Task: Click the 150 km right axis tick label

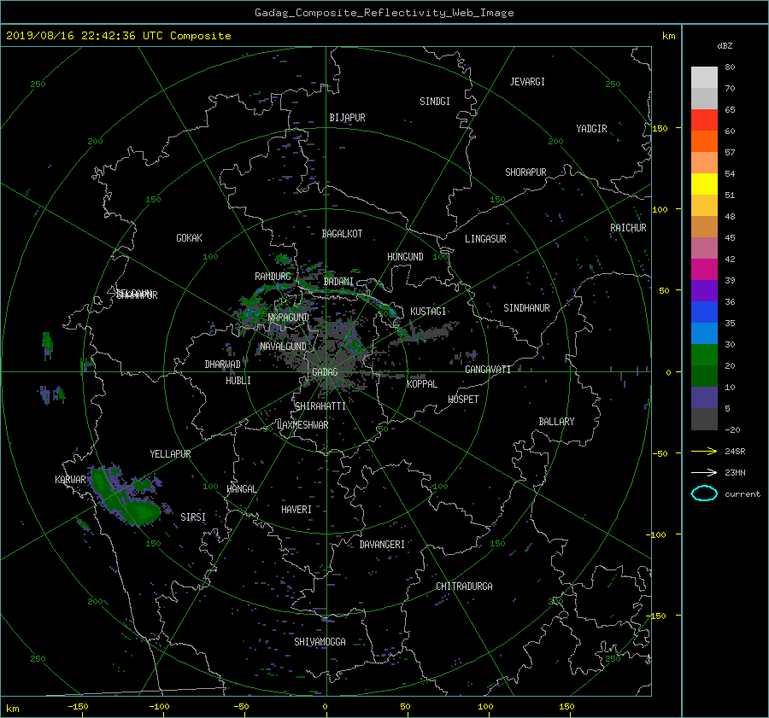Action: [x=660, y=128]
